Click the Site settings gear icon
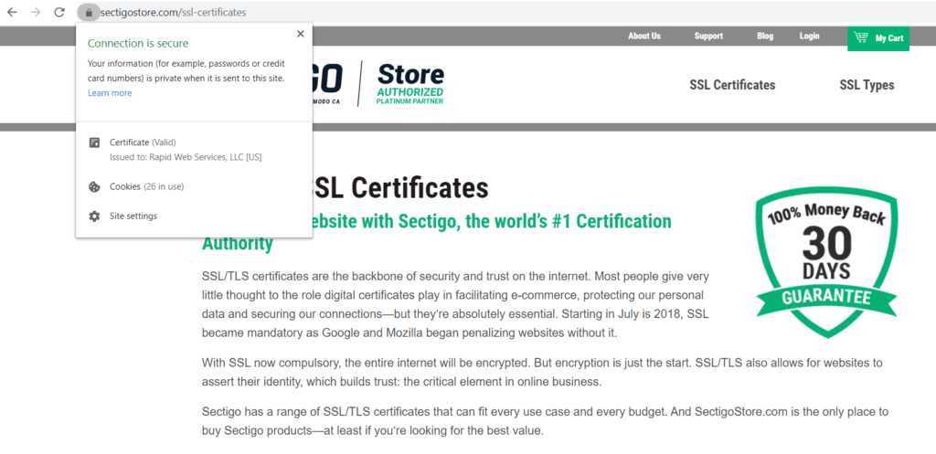Image resolution: width=936 pixels, height=454 pixels. [94, 216]
